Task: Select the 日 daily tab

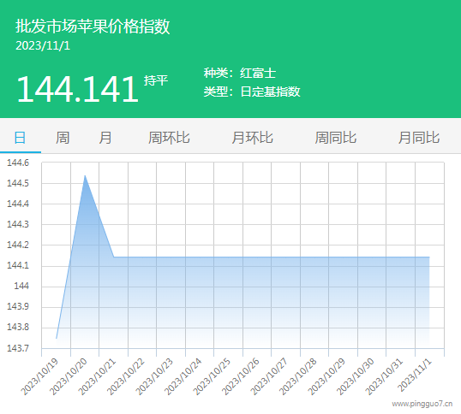Action: pos(20,138)
